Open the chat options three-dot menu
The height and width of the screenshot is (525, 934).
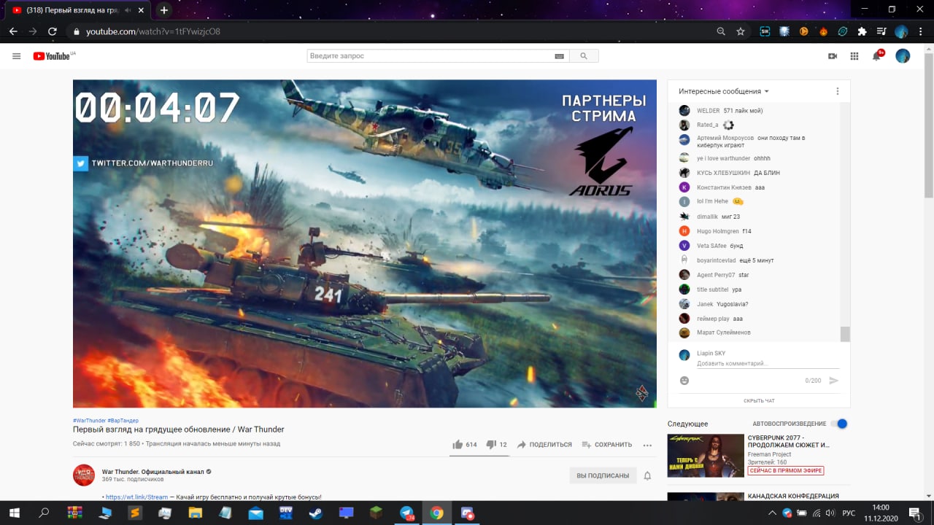coord(838,91)
